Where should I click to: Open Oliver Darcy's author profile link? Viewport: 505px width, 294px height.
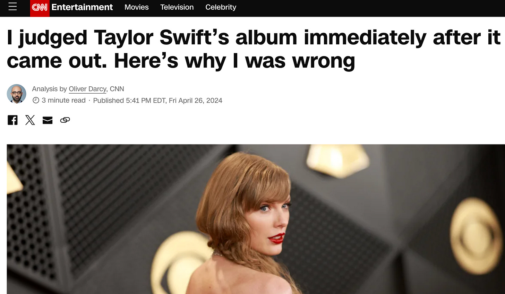pyautogui.click(x=88, y=89)
